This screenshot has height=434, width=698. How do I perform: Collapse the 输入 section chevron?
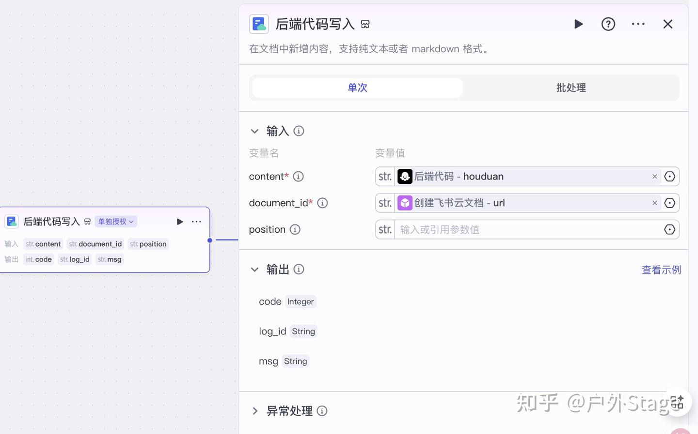pyautogui.click(x=254, y=131)
